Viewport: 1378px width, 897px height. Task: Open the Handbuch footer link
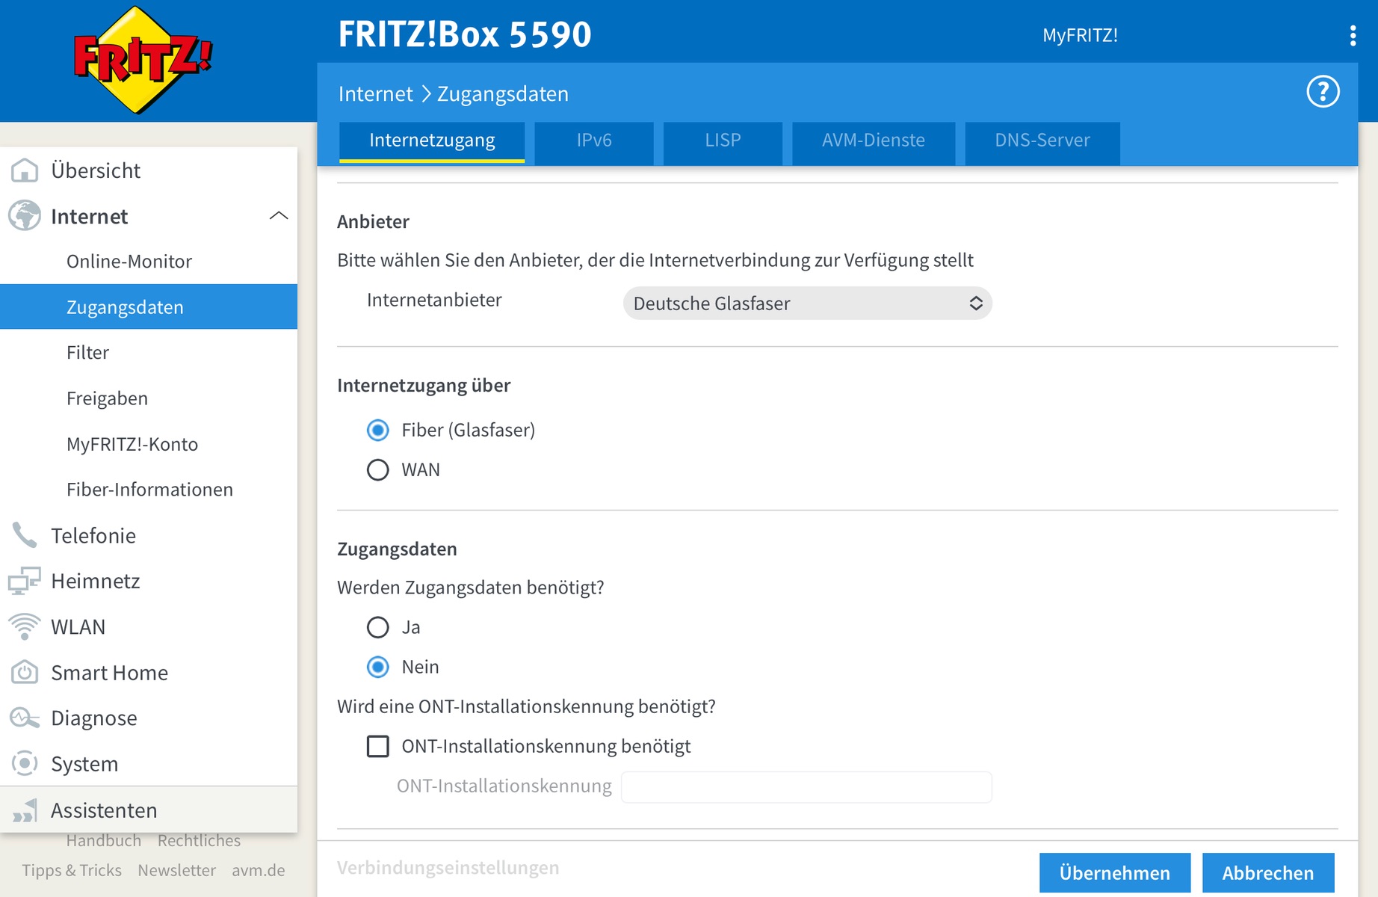click(104, 841)
